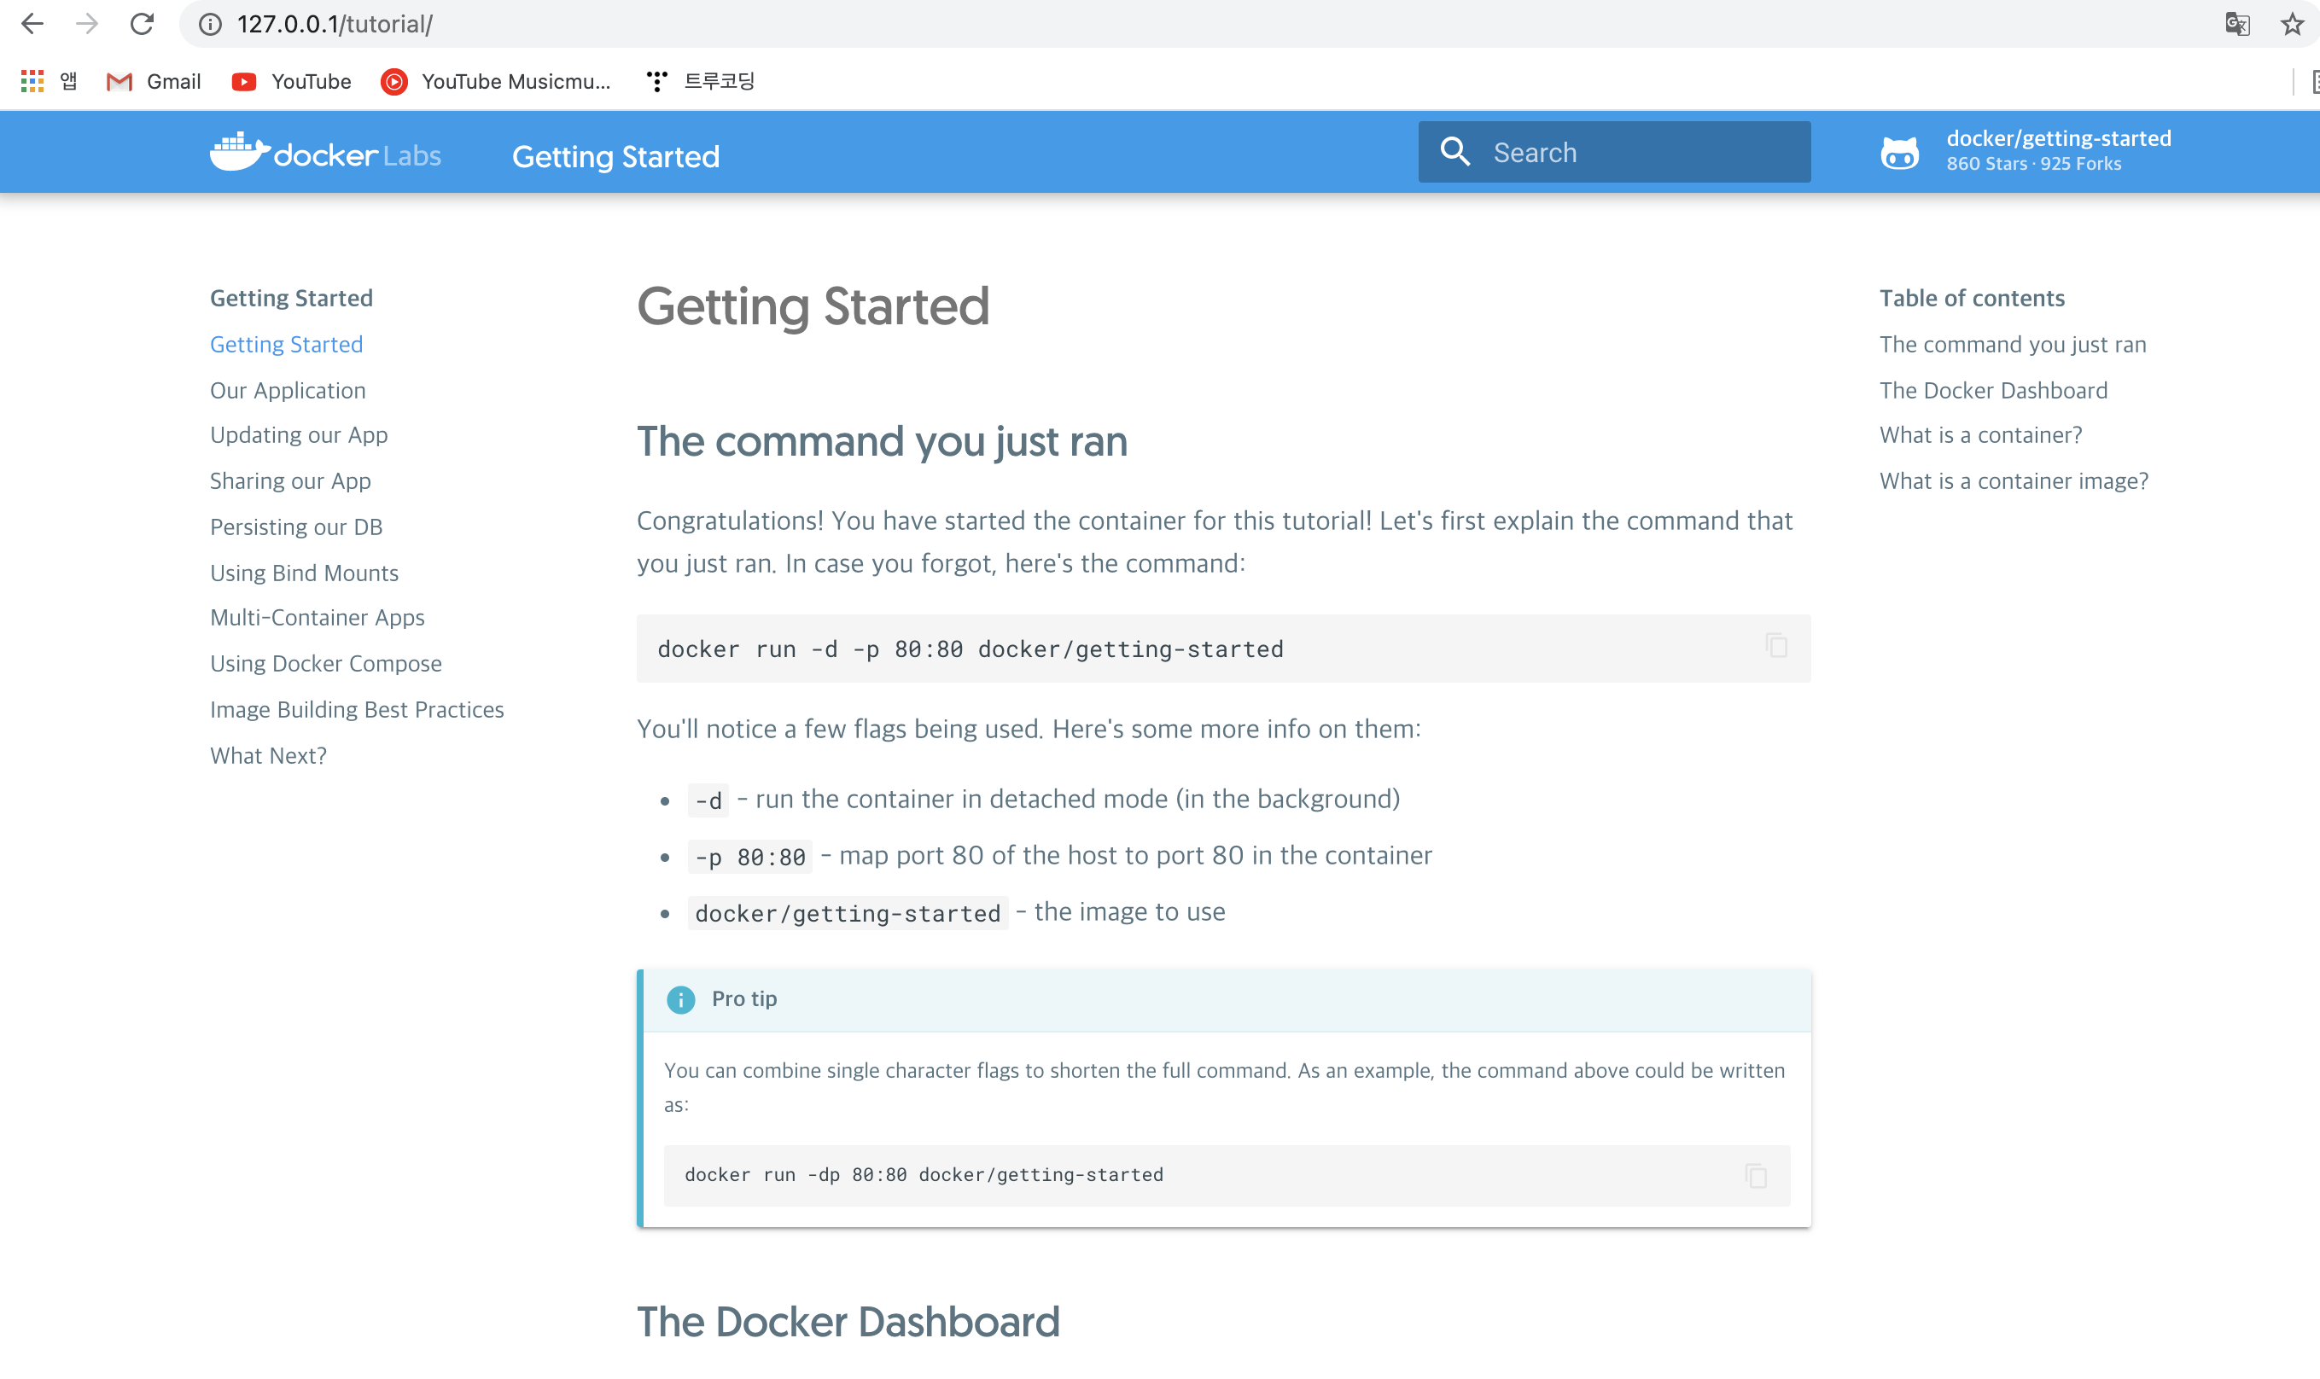This screenshot has height=1379, width=2320.
Task: Click the address bar URL field
Action: (1116, 24)
